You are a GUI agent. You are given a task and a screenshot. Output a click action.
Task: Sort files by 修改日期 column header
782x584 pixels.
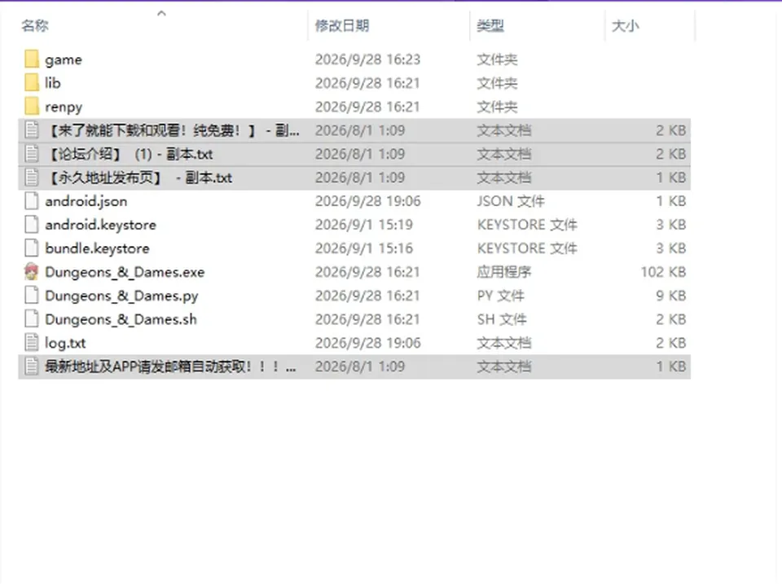click(x=342, y=25)
